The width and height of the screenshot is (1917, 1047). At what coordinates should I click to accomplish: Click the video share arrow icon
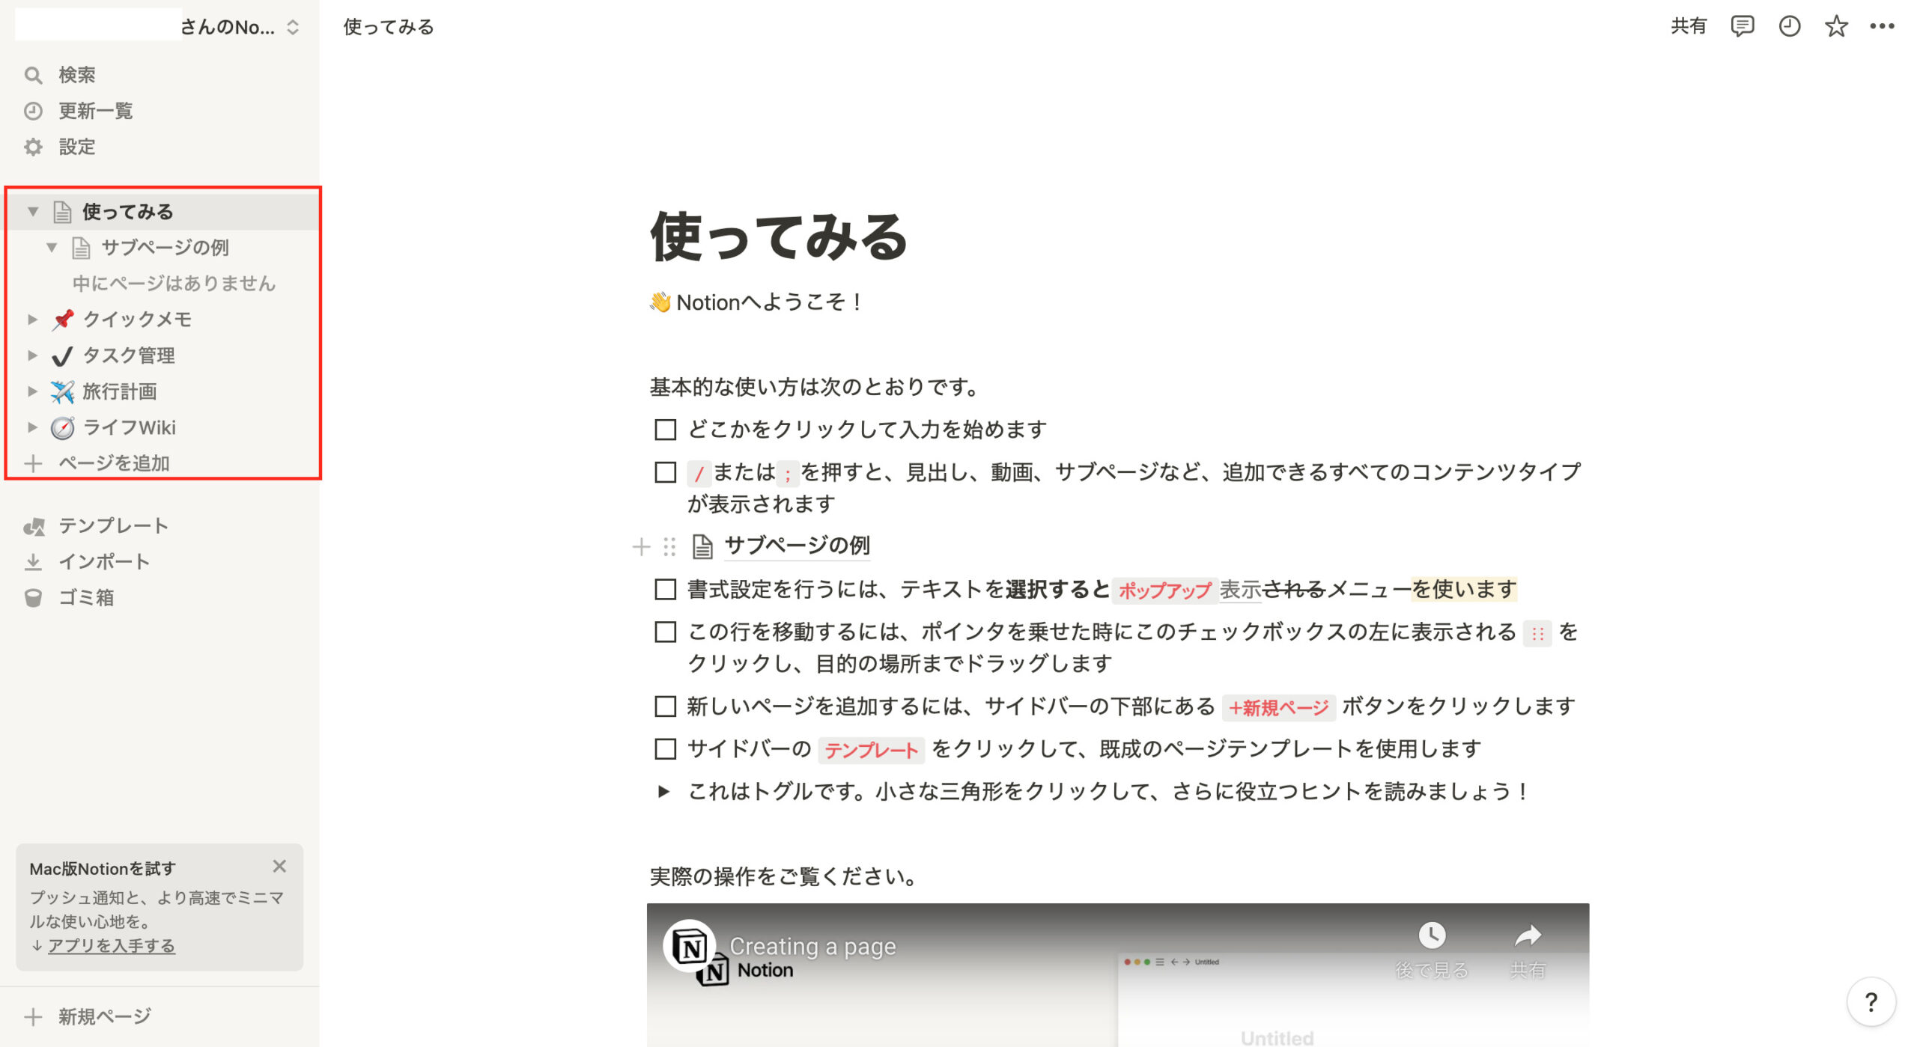tap(1528, 935)
